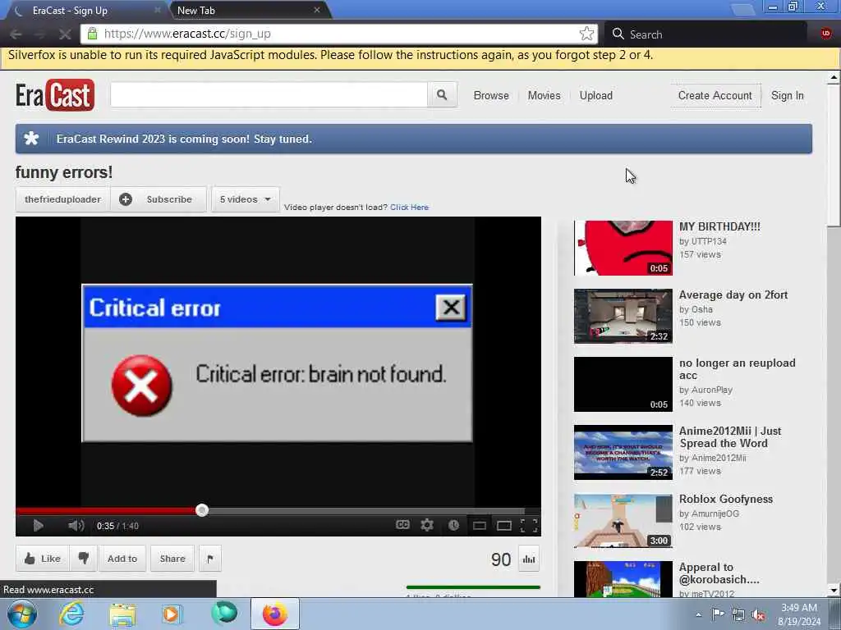This screenshot has height=630, width=841.
Task: Click the EraCast logo
Action: point(55,95)
